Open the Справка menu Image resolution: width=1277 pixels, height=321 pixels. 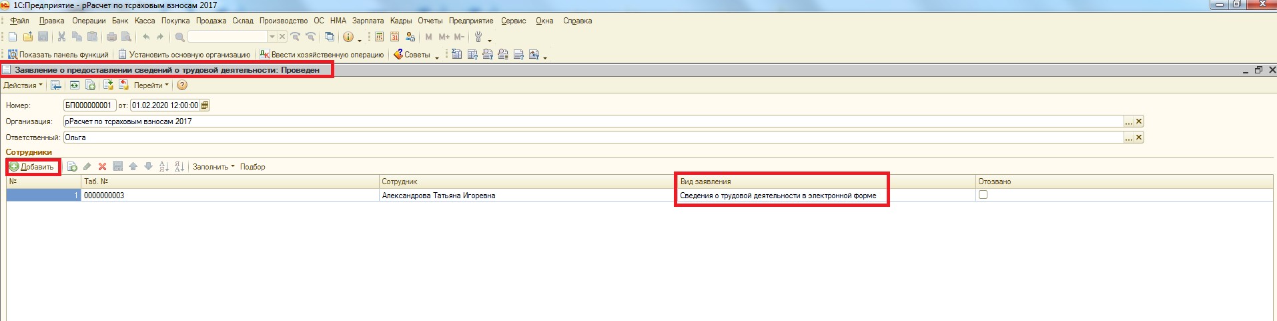[x=578, y=21]
